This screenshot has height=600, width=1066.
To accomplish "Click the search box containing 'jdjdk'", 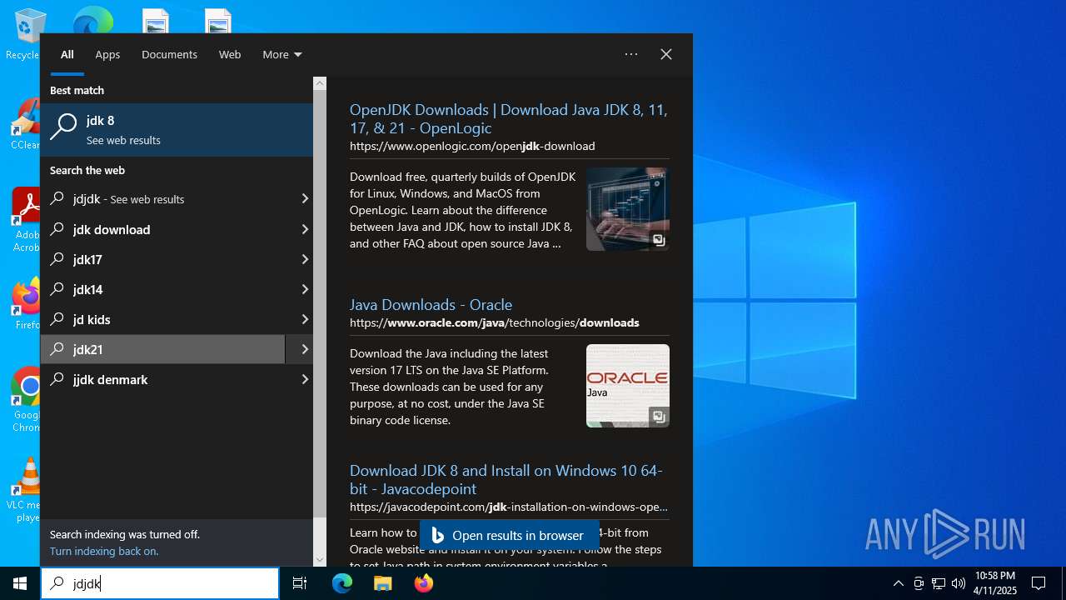I will tap(161, 583).
